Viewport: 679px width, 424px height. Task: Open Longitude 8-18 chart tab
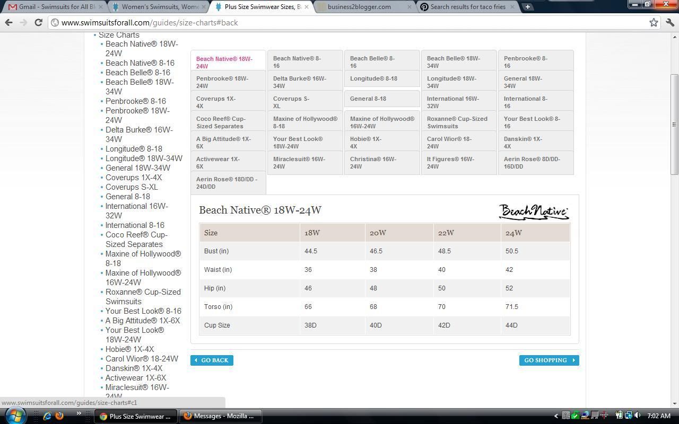click(x=382, y=78)
